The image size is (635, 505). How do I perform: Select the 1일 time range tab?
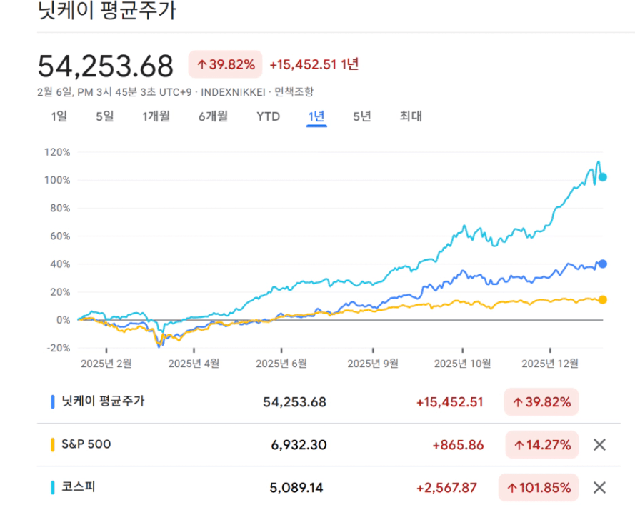59,116
